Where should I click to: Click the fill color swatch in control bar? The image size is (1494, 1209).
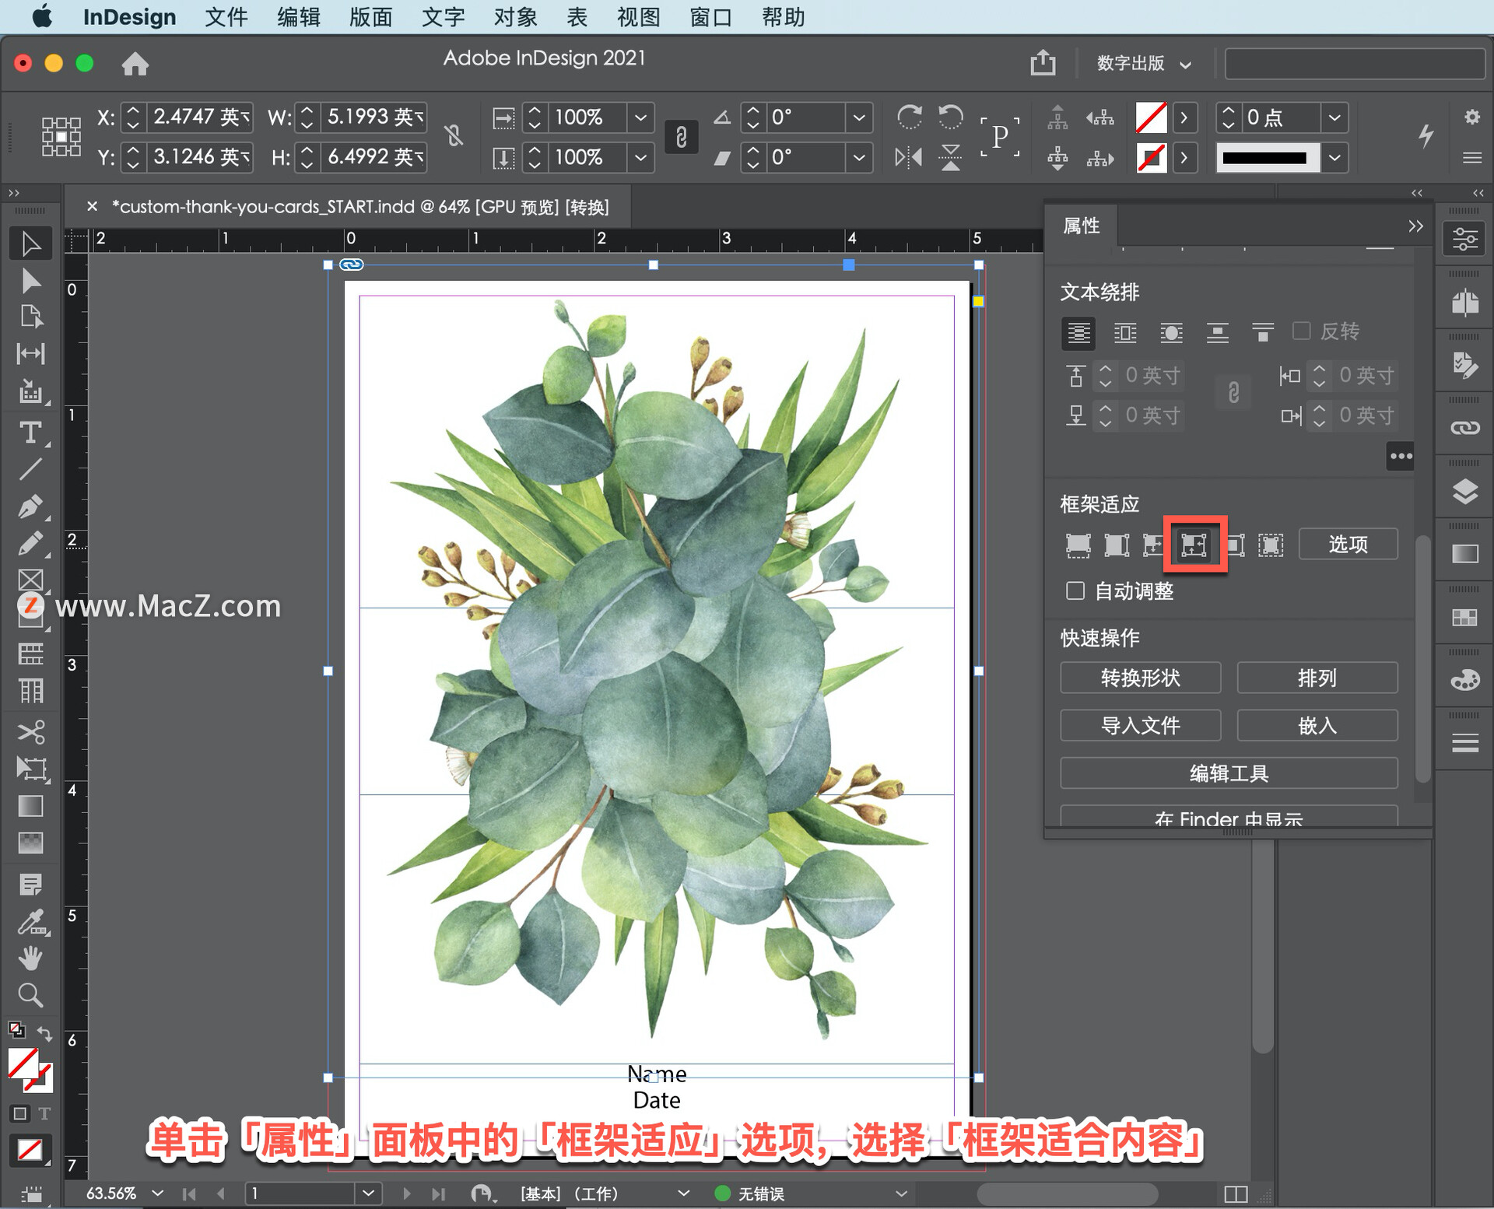pos(1151,117)
